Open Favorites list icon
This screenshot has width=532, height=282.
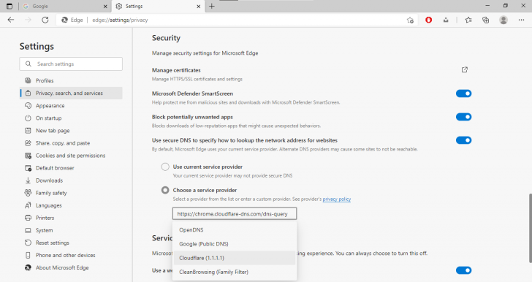[x=468, y=20]
